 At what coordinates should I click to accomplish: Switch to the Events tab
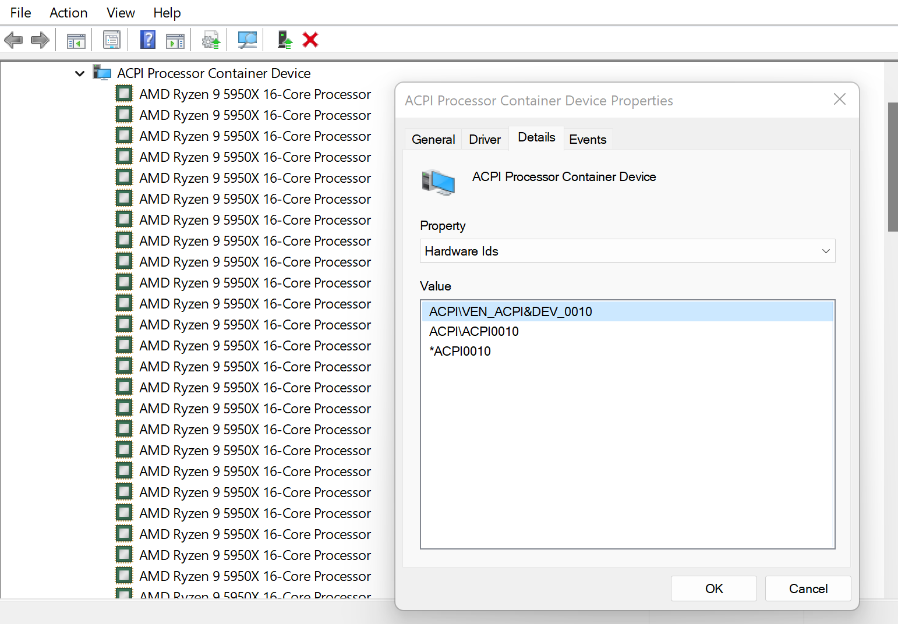588,139
